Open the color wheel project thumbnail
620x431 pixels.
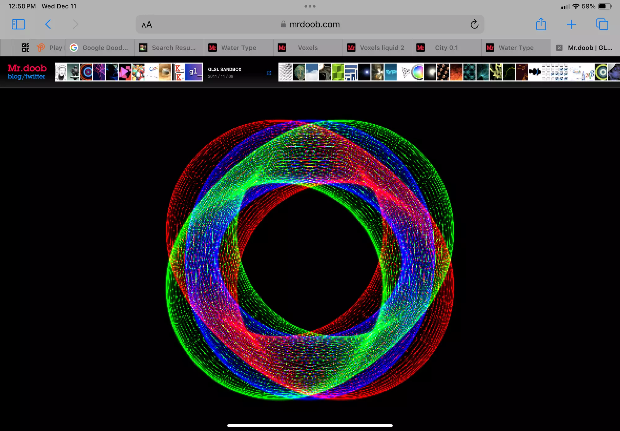coord(418,72)
